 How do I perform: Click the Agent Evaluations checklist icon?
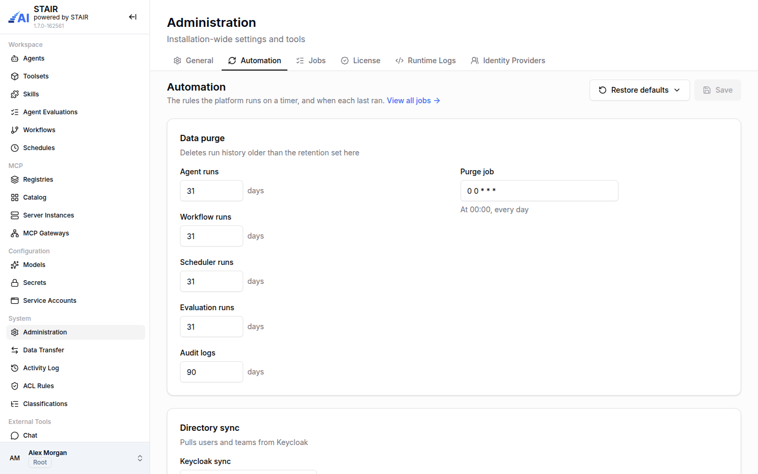tap(15, 112)
